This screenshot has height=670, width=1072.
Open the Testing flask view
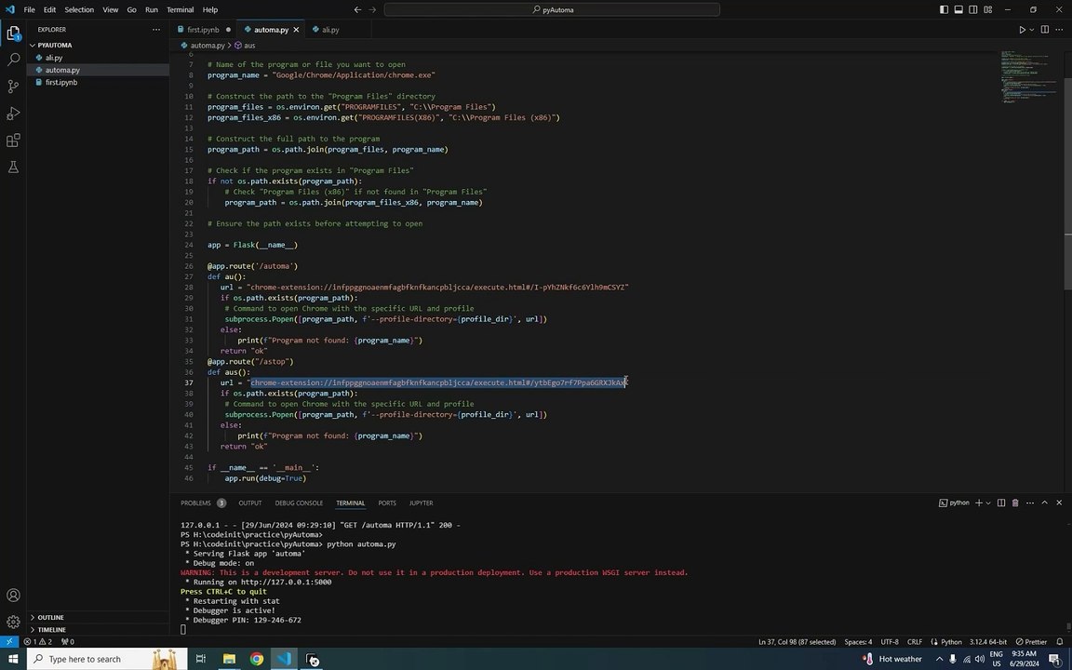click(x=13, y=167)
